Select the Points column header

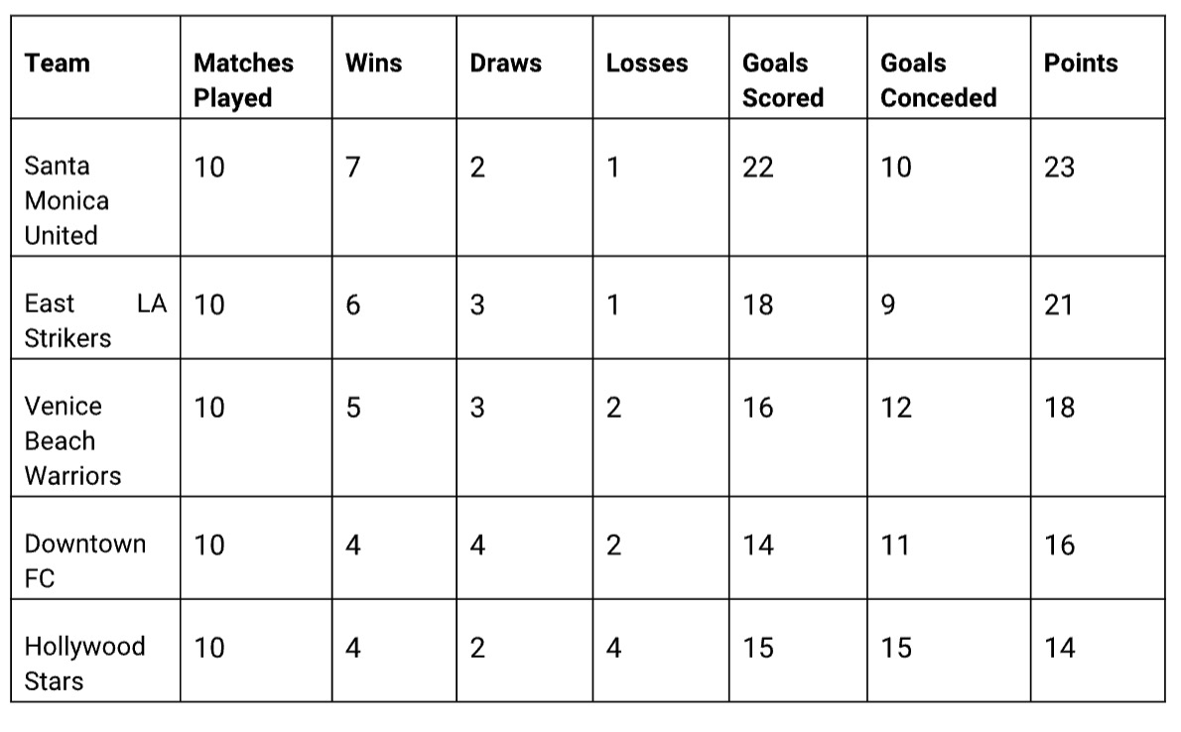coord(1080,63)
